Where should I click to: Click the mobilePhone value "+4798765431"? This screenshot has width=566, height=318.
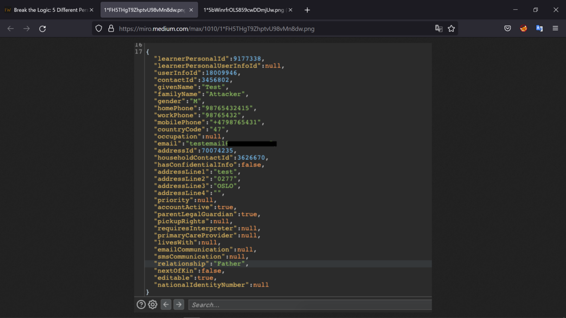(236, 122)
